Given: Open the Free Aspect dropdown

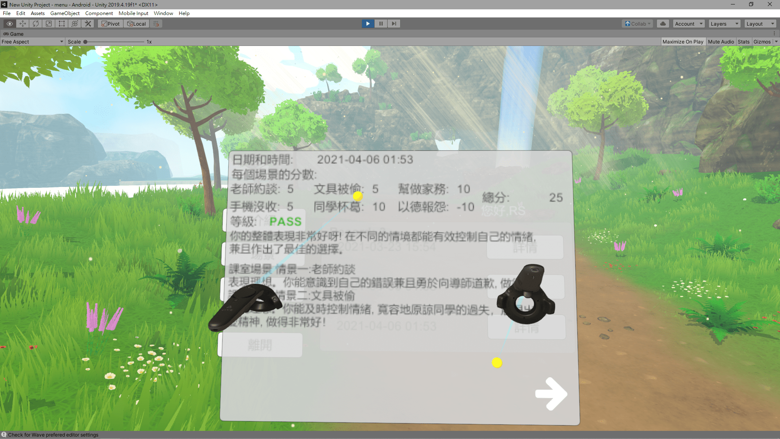Looking at the screenshot, I should [32, 41].
